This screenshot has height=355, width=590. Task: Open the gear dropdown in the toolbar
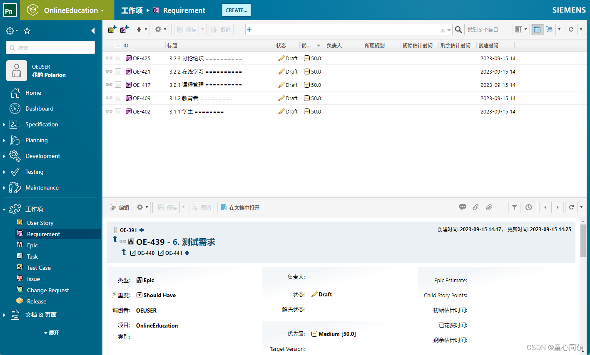160,29
